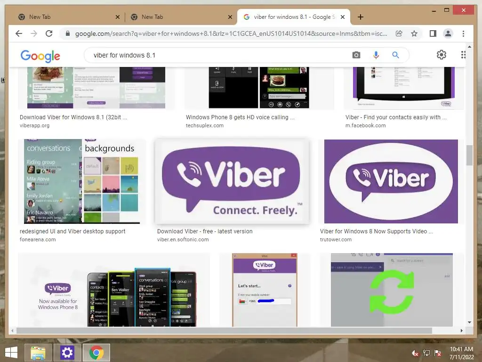Close the first New Tab

click(117, 17)
